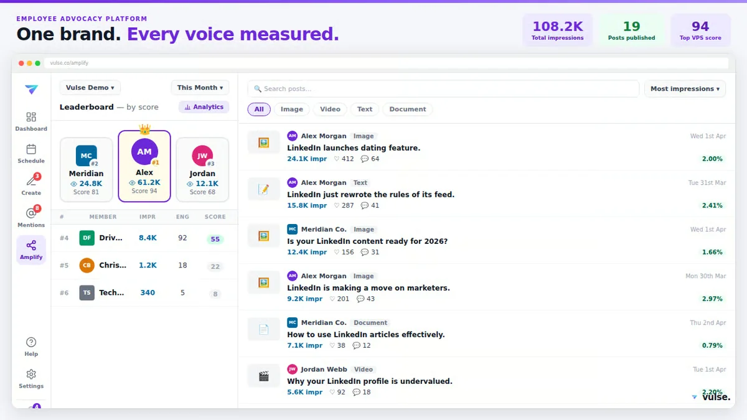Open post 'LinkedIn launches dating feature.'

(x=354, y=148)
